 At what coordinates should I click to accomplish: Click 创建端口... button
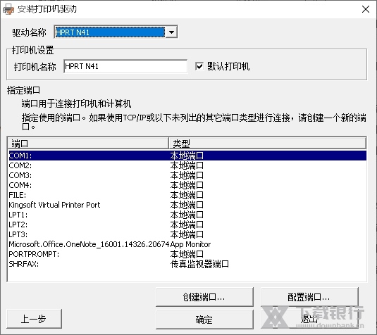tap(204, 297)
